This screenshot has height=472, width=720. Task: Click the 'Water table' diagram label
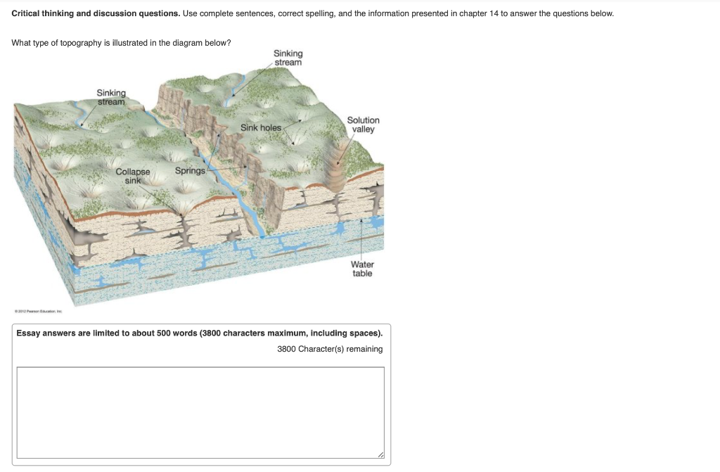(362, 269)
